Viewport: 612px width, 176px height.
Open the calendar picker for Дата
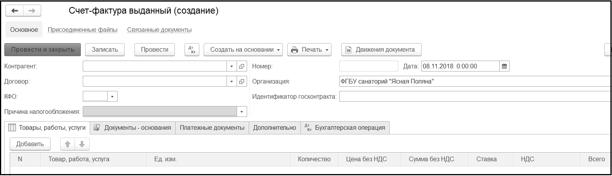pyautogui.click(x=504, y=66)
